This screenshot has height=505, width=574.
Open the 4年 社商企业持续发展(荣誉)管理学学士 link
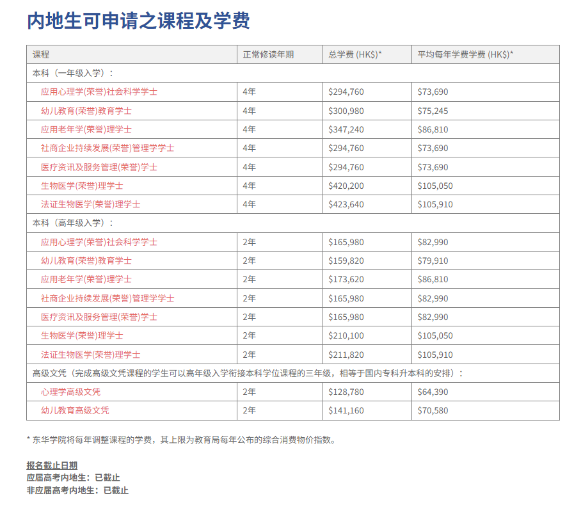tap(108, 148)
